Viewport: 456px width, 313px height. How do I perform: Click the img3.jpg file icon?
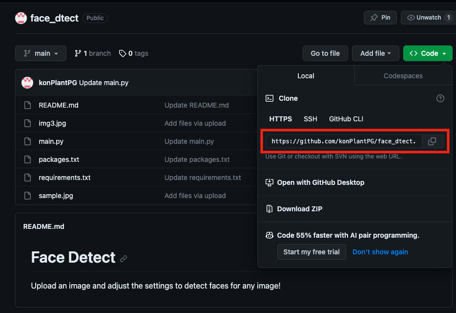tap(28, 123)
